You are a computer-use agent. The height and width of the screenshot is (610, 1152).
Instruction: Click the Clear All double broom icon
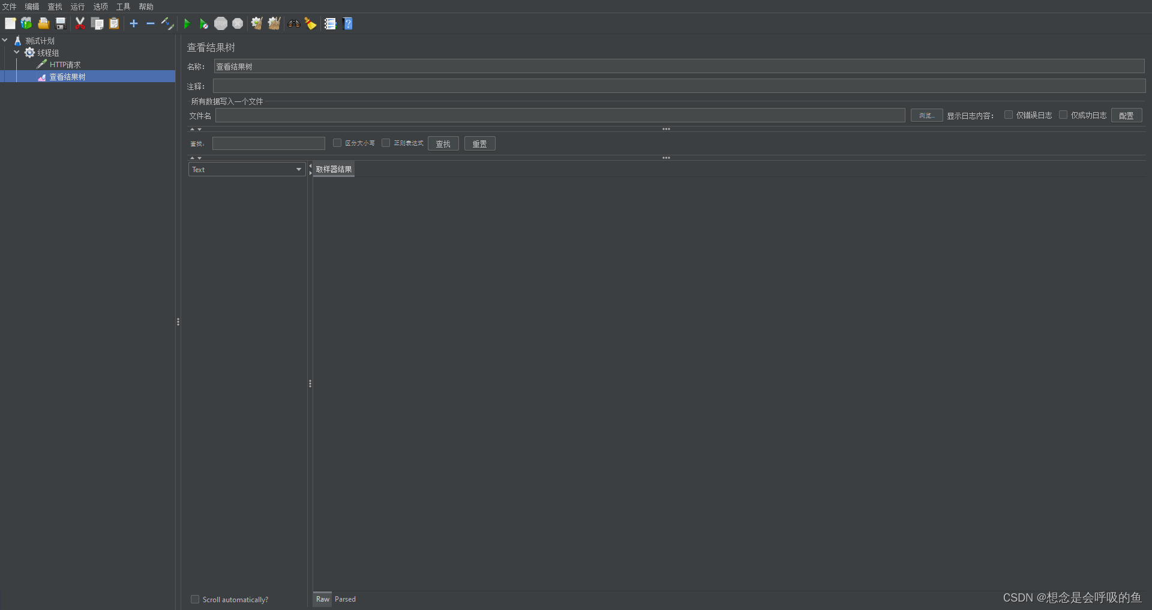(x=274, y=23)
